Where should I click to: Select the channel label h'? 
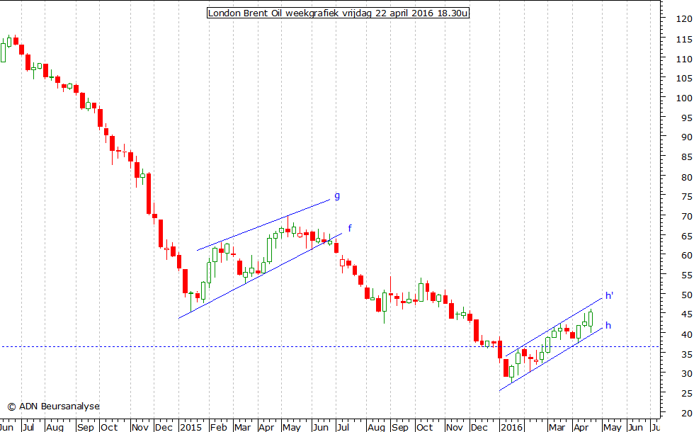point(610,296)
